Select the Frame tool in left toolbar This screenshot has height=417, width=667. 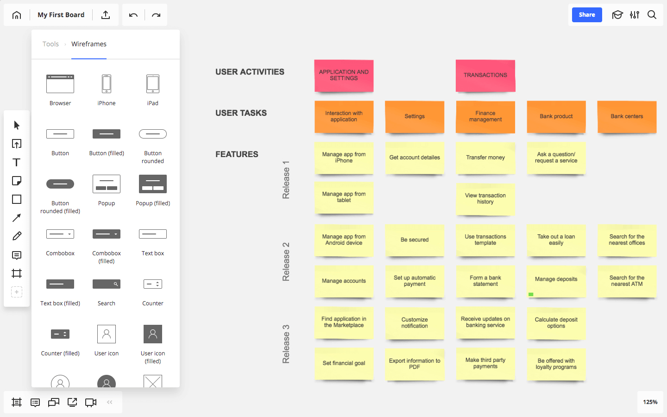17,273
